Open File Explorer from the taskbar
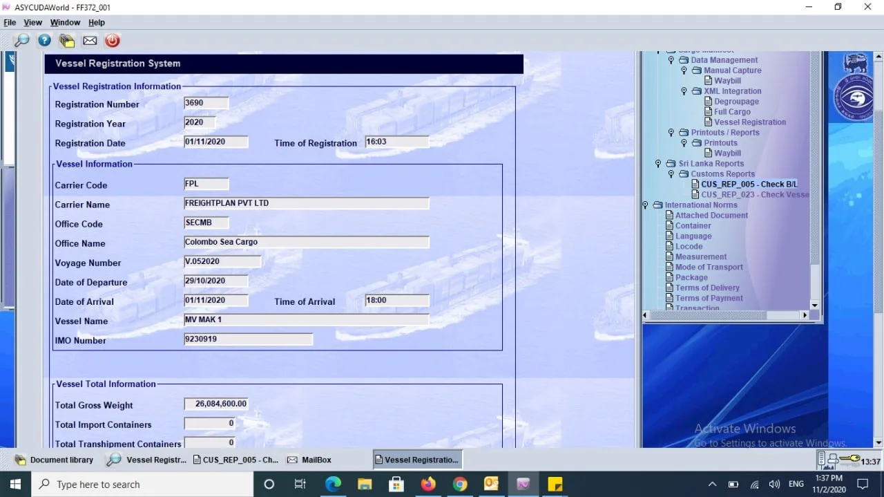Screen dimensions: 884x497 [x=365, y=484]
